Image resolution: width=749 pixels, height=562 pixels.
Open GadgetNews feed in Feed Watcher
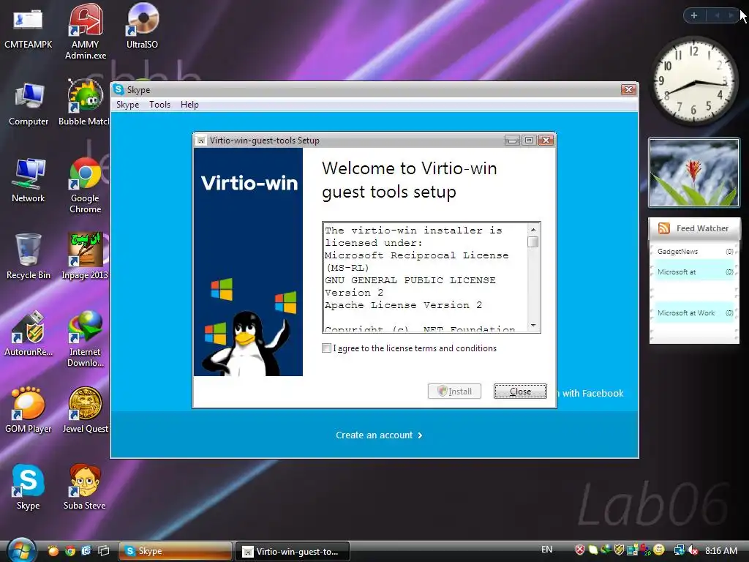(x=695, y=252)
